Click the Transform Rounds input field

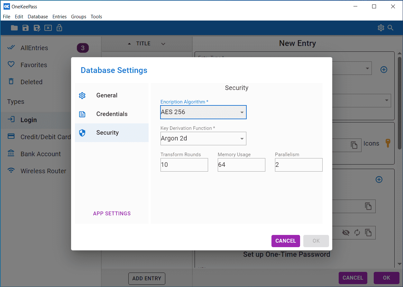(184, 165)
